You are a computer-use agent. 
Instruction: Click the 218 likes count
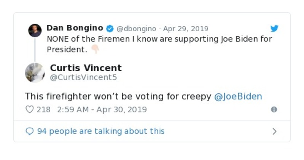(x=43, y=109)
